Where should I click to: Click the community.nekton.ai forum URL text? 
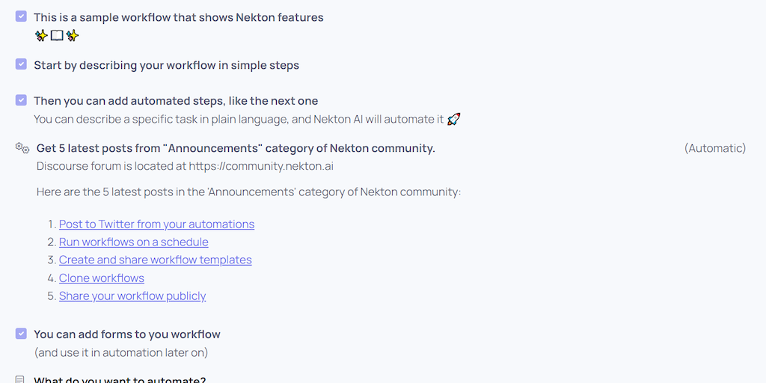point(260,166)
